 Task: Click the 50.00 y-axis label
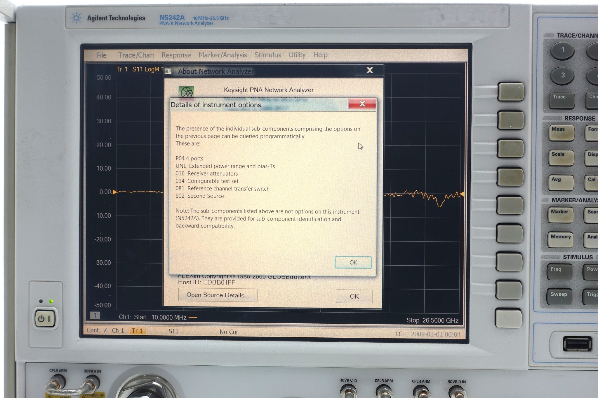pos(104,78)
